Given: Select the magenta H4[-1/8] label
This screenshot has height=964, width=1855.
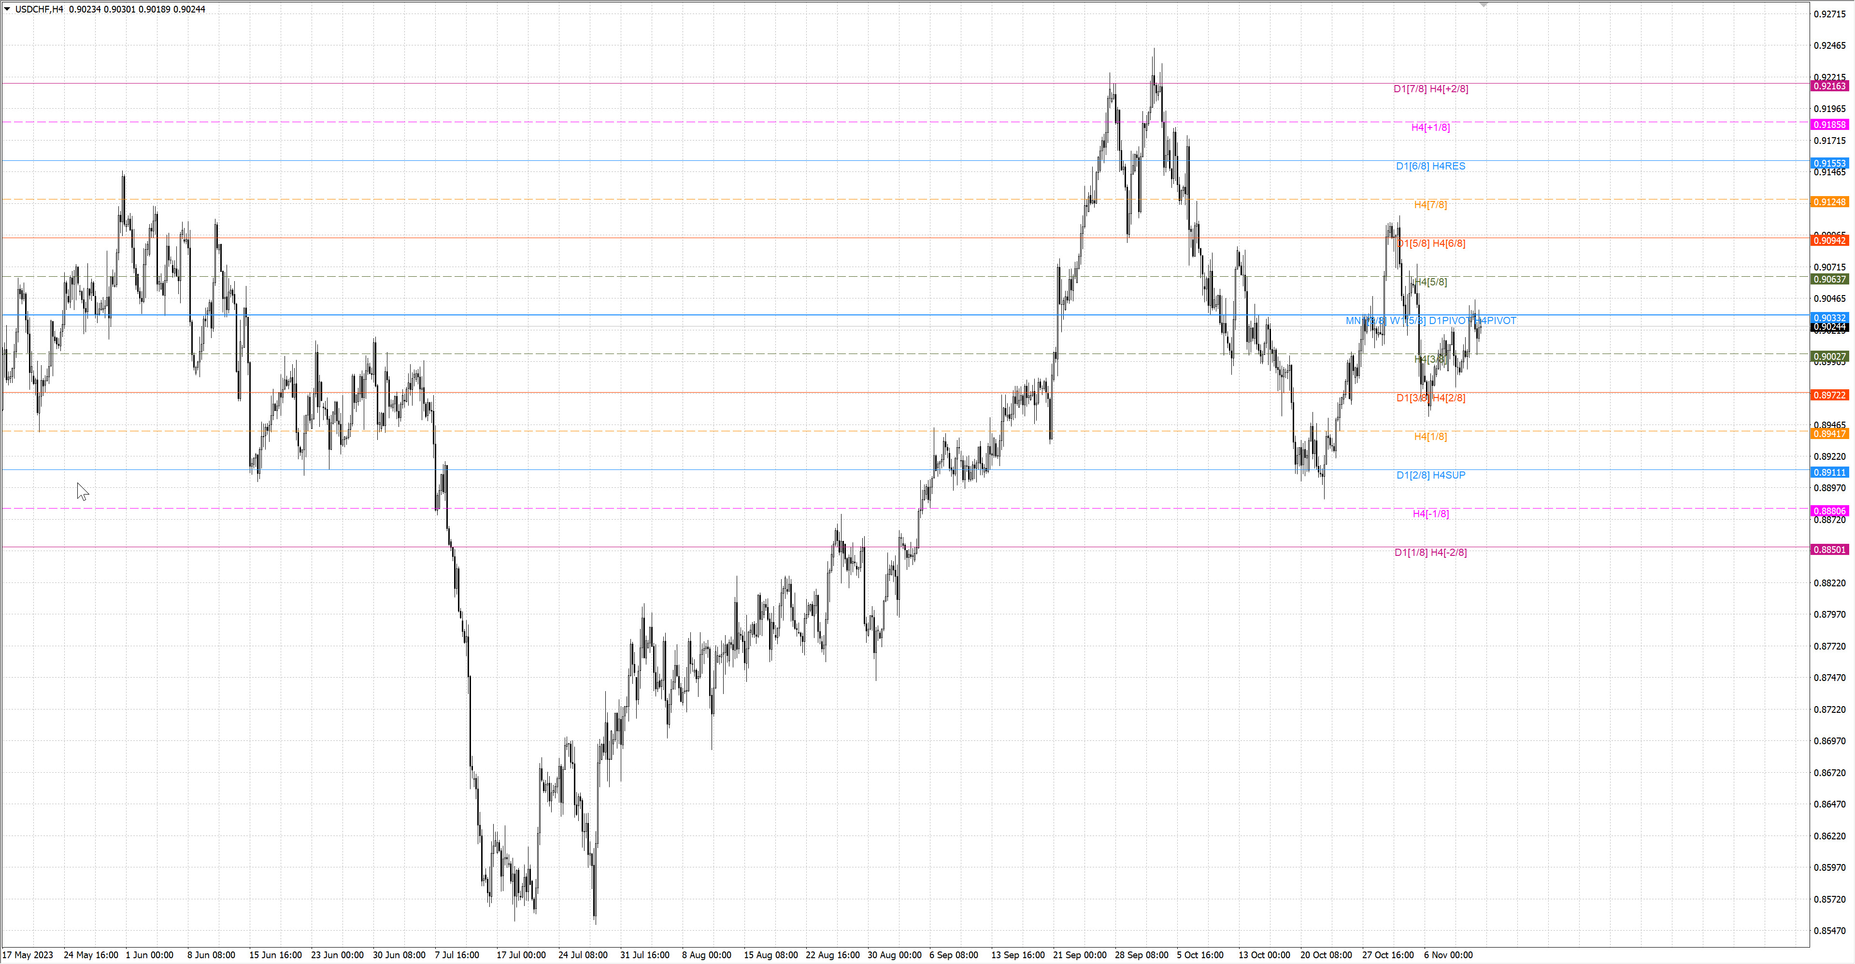Looking at the screenshot, I should [x=1430, y=514].
